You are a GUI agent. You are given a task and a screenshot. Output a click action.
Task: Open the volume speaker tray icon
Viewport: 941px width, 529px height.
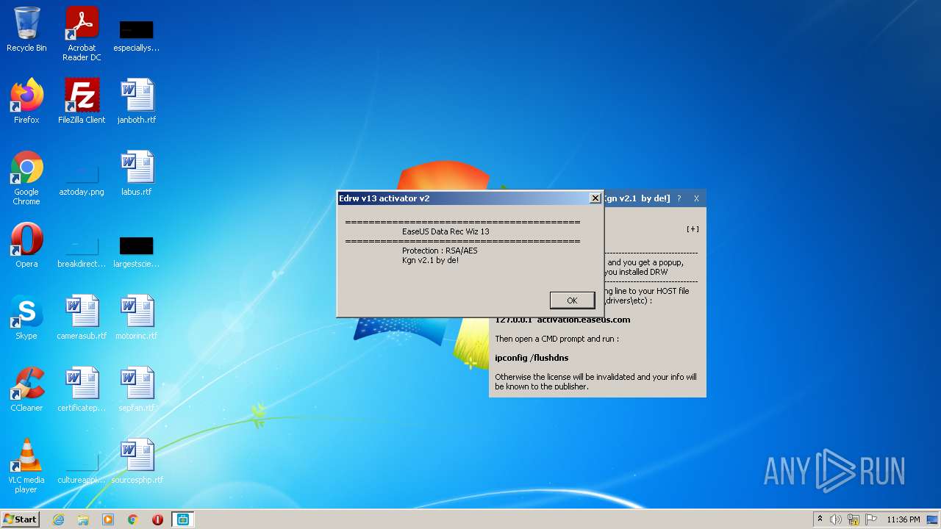pos(836,519)
